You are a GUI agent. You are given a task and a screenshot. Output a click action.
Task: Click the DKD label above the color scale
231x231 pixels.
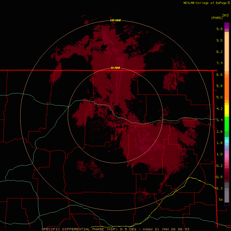pos(226,15)
